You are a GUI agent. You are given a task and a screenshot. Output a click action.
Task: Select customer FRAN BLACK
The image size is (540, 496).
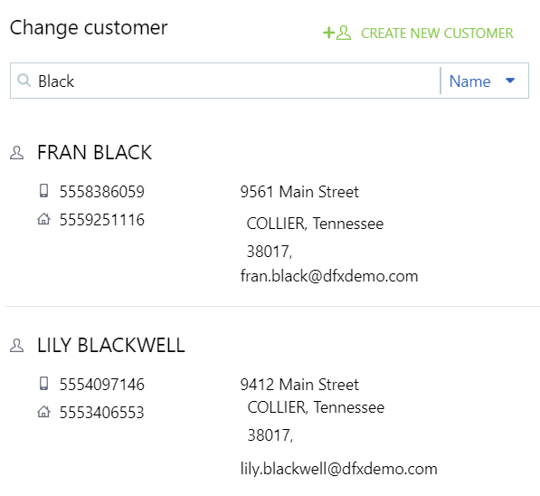(95, 153)
